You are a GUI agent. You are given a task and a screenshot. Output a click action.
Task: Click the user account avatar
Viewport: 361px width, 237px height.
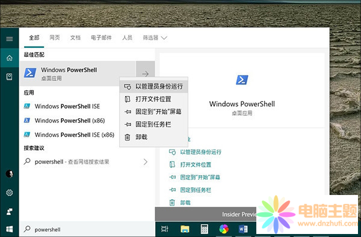coord(10,173)
